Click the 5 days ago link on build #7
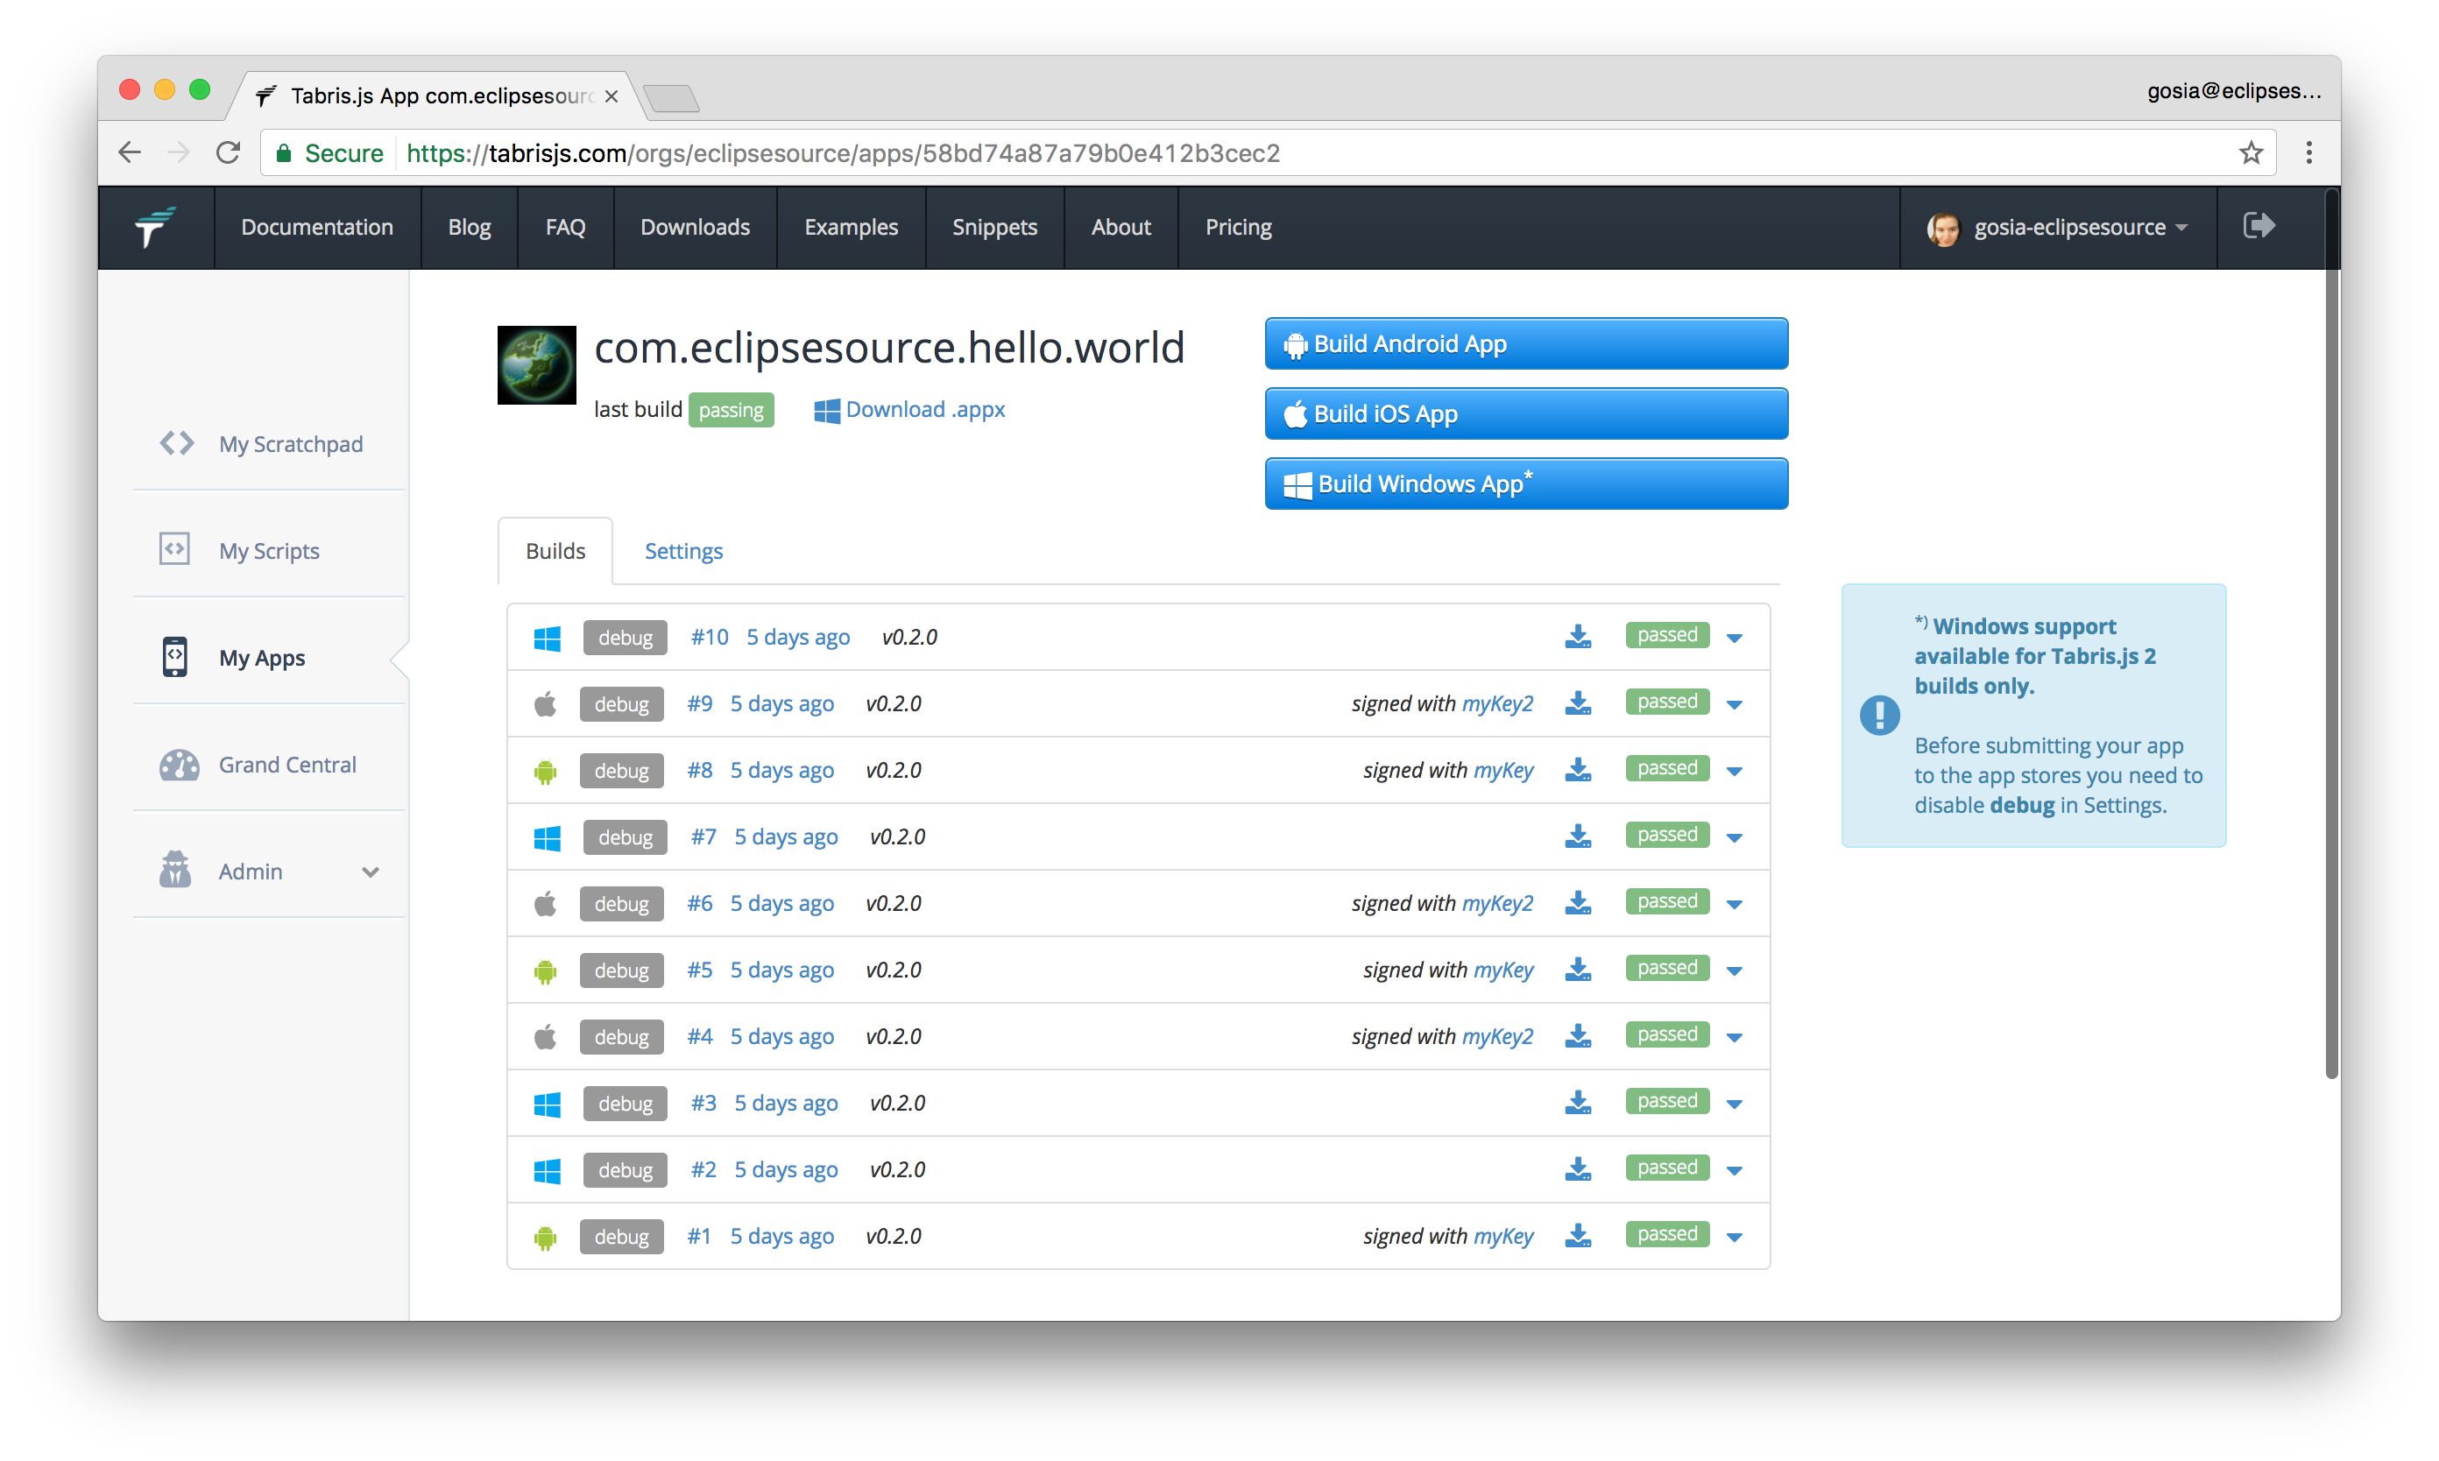The height and width of the screenshot is (1461, 2439). click(786, 836)
